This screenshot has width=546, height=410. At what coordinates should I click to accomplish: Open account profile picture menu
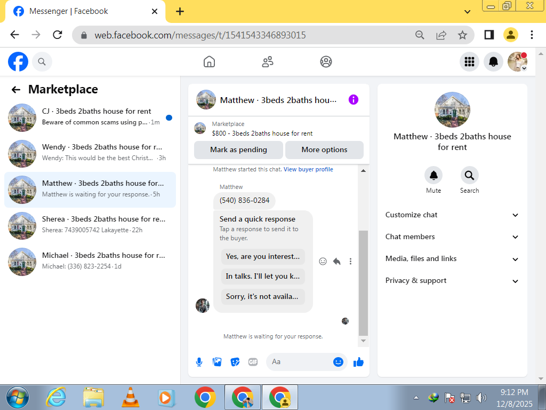tap(517, 62)
